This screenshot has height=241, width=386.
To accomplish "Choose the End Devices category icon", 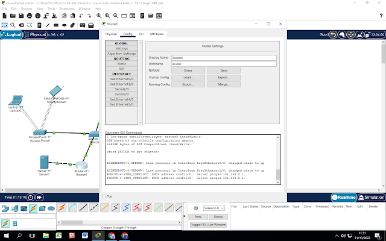I will 14,208.
